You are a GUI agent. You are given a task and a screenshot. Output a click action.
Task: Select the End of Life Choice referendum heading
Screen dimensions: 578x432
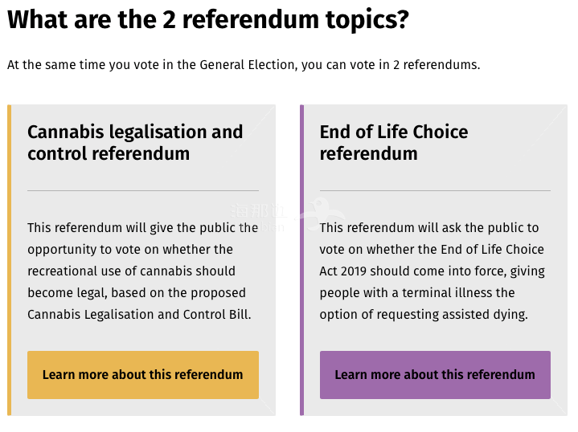point(394,142)
